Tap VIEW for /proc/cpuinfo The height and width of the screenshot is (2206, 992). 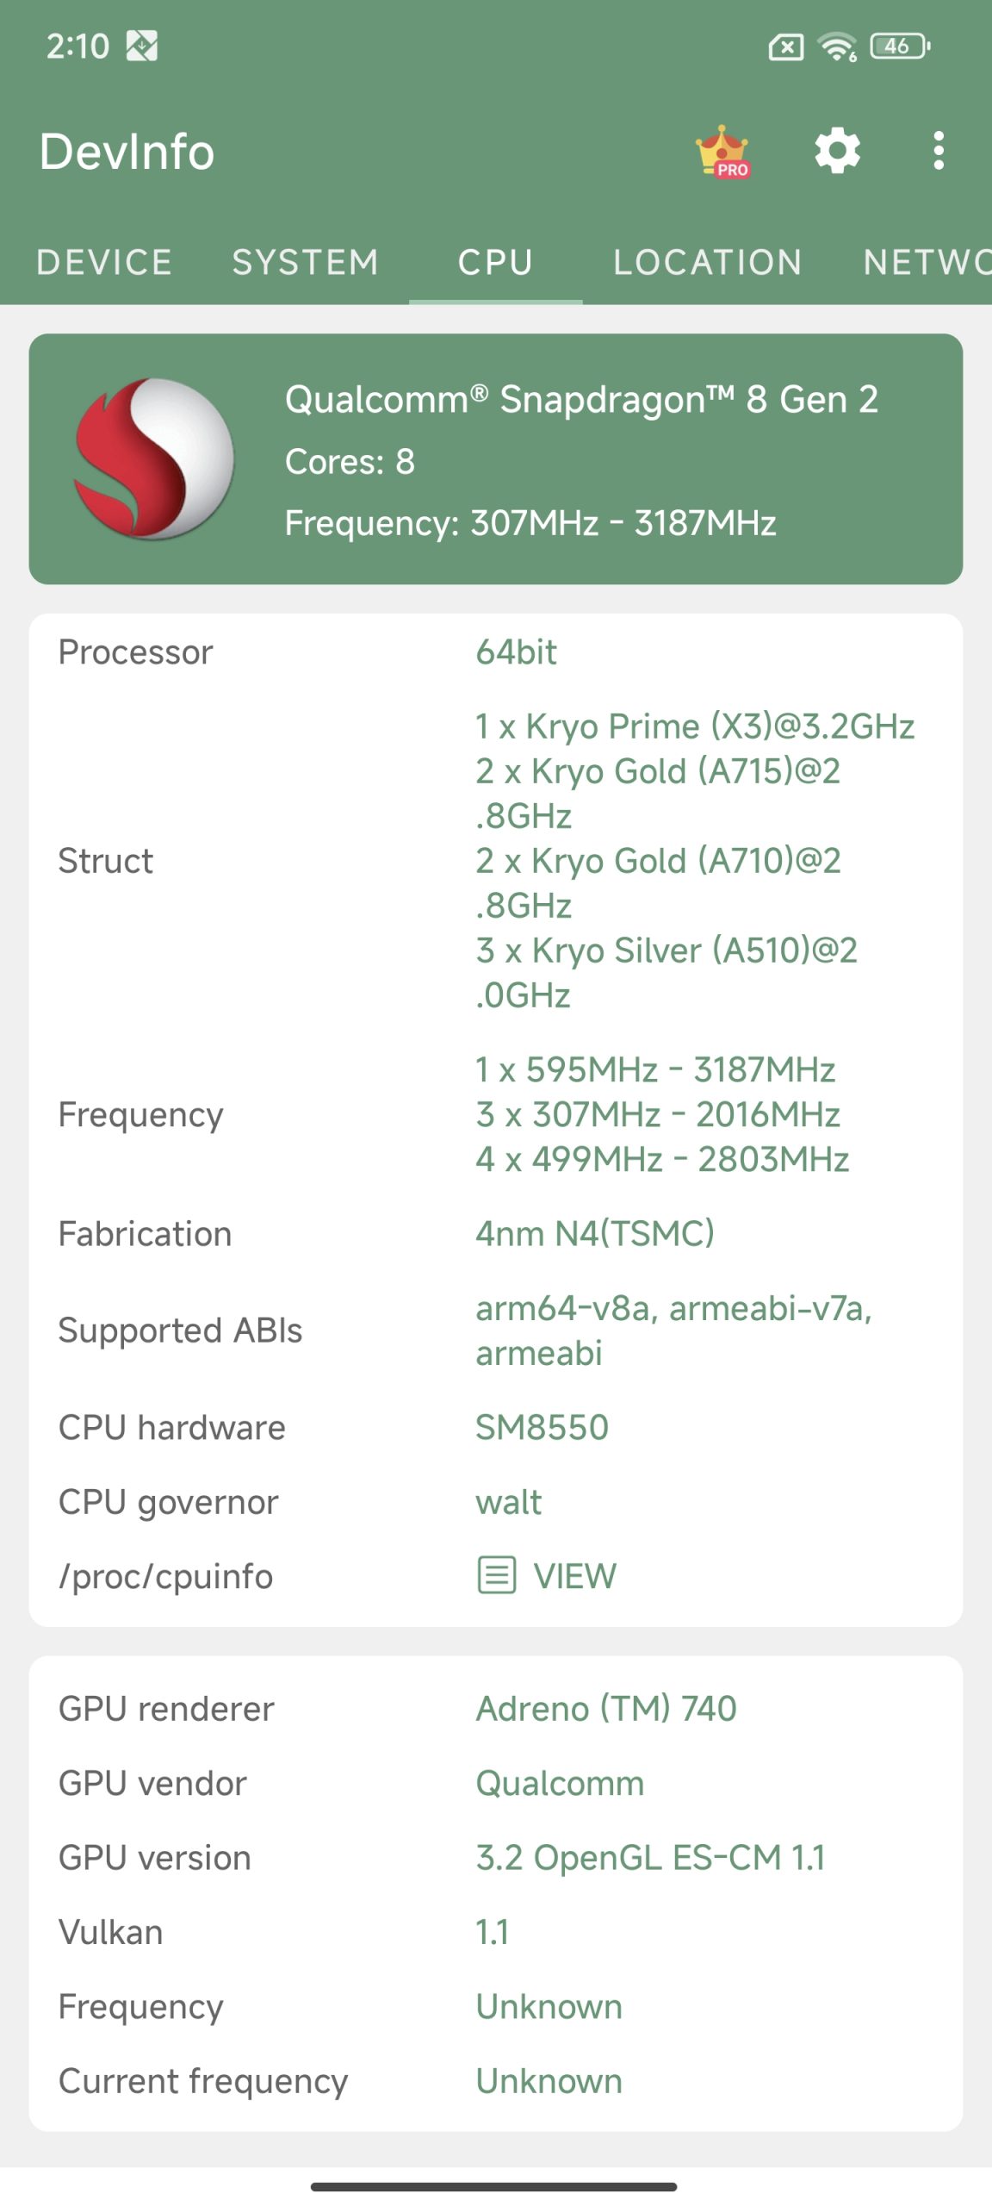coord(574,1575)
